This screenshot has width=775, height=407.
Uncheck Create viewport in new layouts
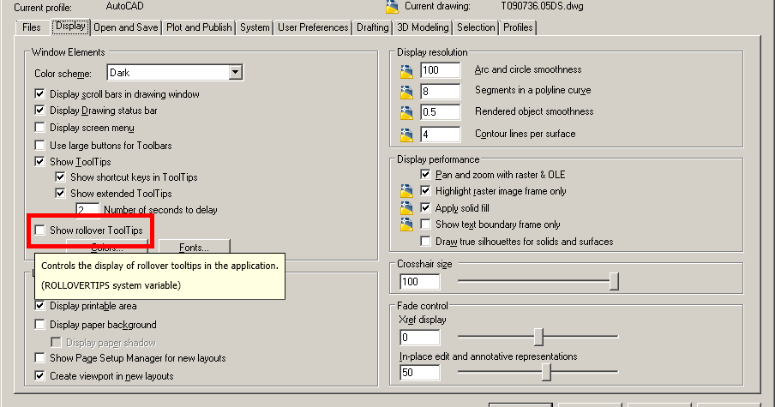39,376
